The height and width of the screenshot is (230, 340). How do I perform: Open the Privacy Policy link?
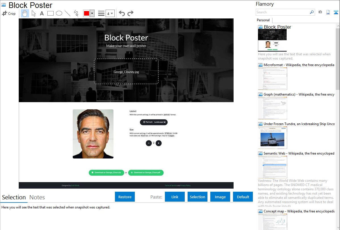[185, 185]
